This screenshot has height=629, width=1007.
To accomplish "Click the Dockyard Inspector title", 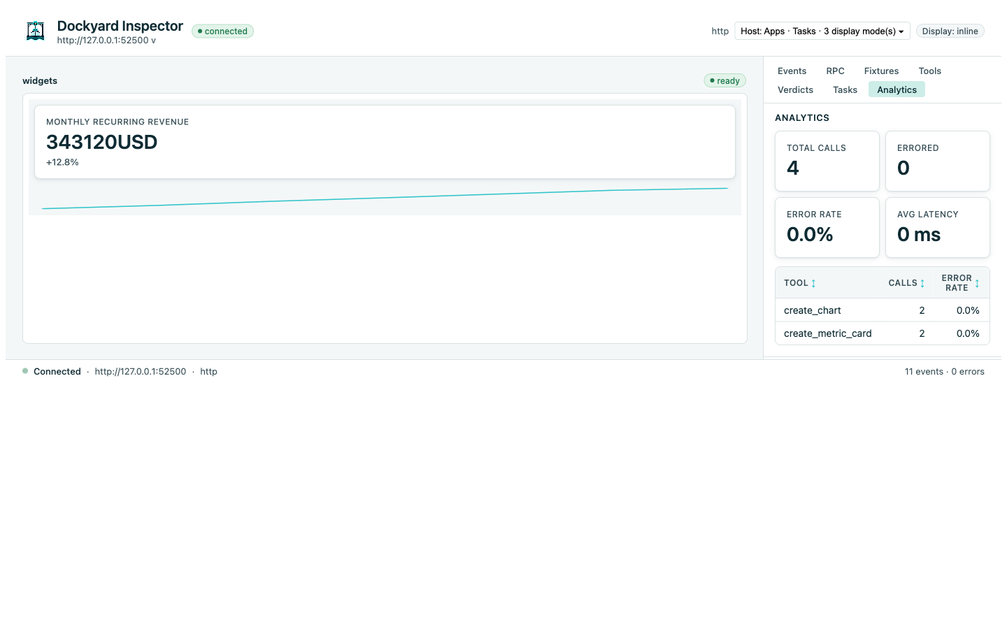I will pyautogui.click(x=120, y=26).
